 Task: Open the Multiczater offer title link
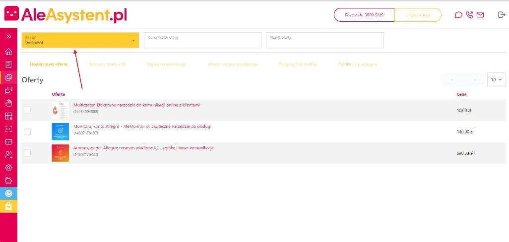(136, 105)
